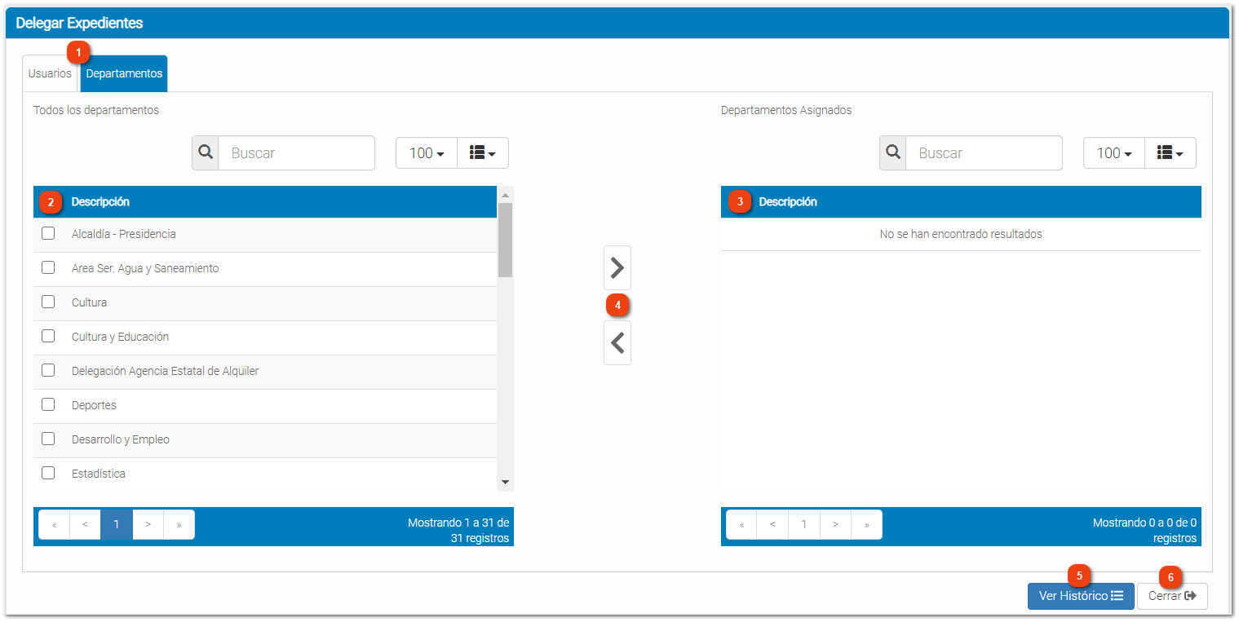The height and width of the screenshot is (622, 1239).
Task: Click the No se han encontrado resultados message
Action: 961,234
